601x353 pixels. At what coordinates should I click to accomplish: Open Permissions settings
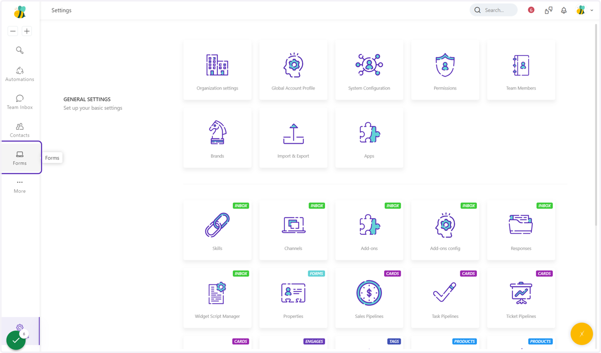tap(445, 70)
